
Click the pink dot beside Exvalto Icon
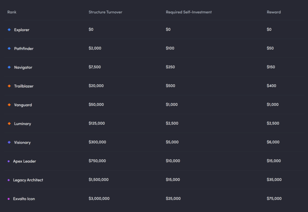(x=9, y=199)
